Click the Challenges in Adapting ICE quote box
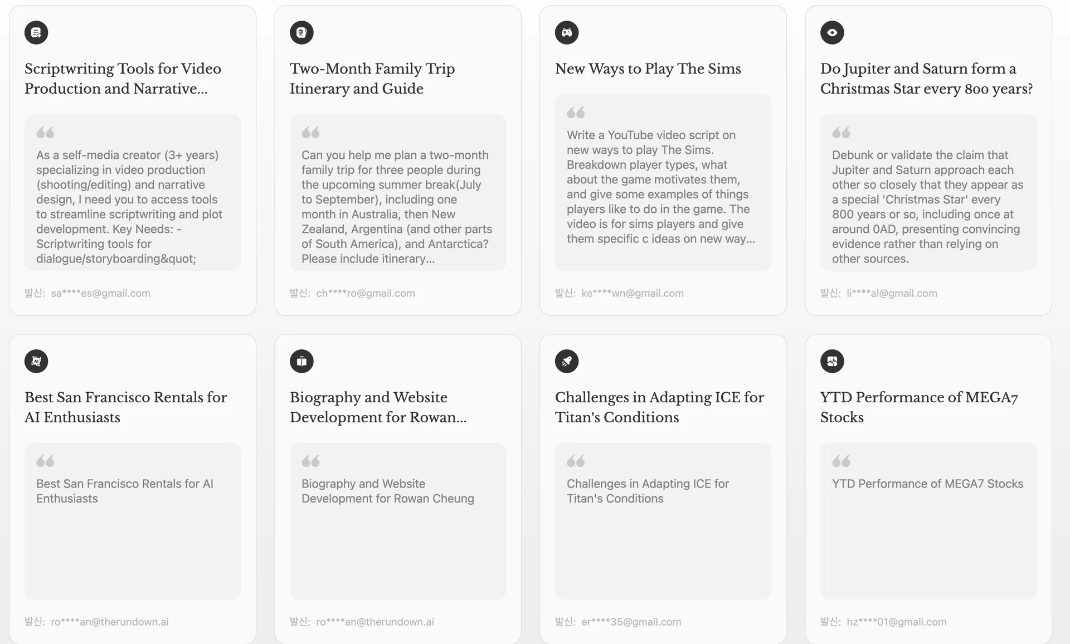Image resolution: width=1070 pixels, height=644 pixels. (663, 521)
